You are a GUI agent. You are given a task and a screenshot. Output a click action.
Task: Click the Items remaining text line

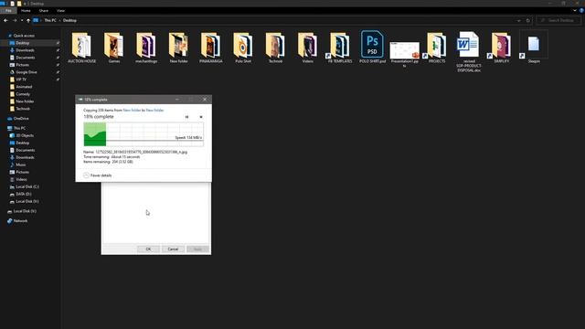108,162
